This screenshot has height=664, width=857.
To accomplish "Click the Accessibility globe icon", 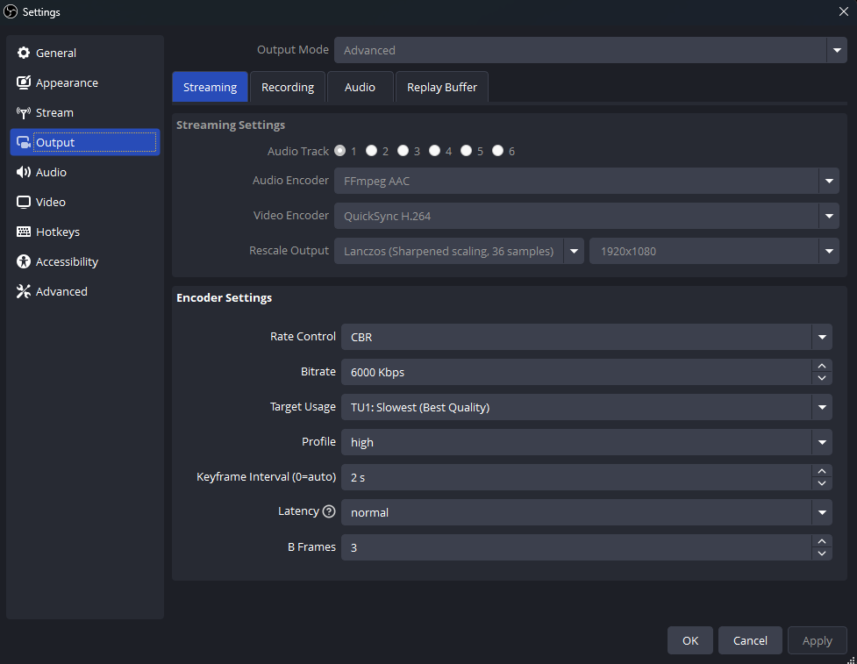I will (x=24, y=261).
